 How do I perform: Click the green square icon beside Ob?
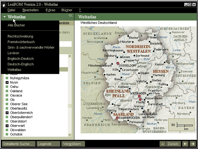click(7, 100)
